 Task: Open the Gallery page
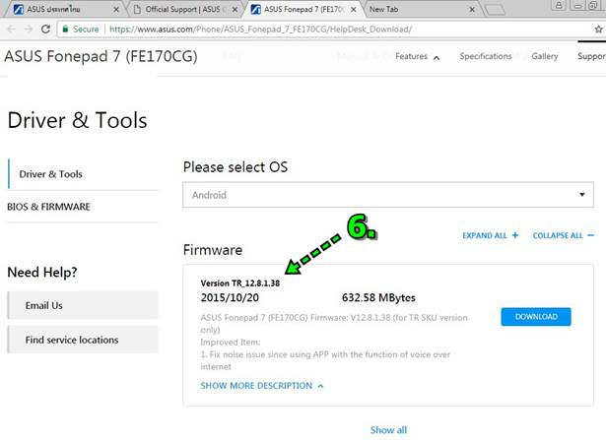[x=545, y=56]
